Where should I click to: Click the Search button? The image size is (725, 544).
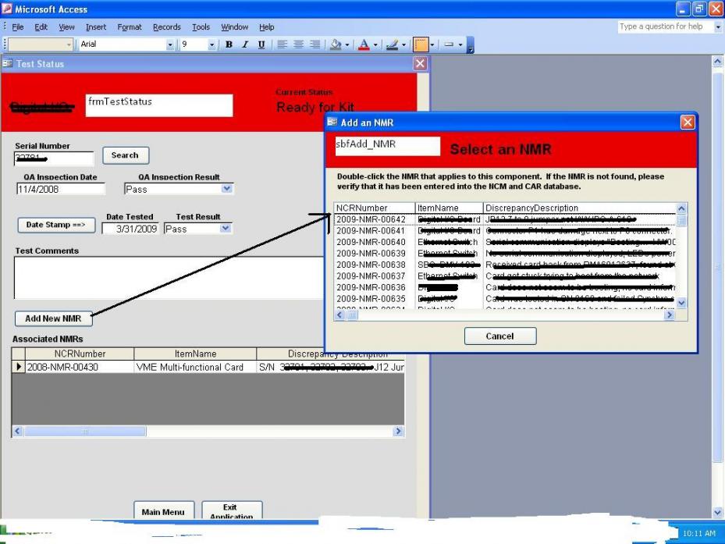(x=126, y=155)
